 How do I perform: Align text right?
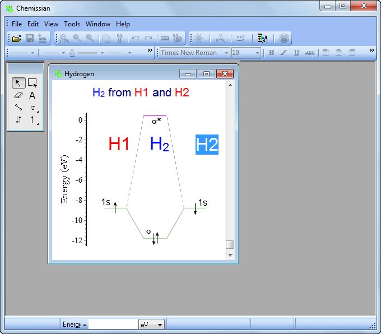tap(352, 52)
